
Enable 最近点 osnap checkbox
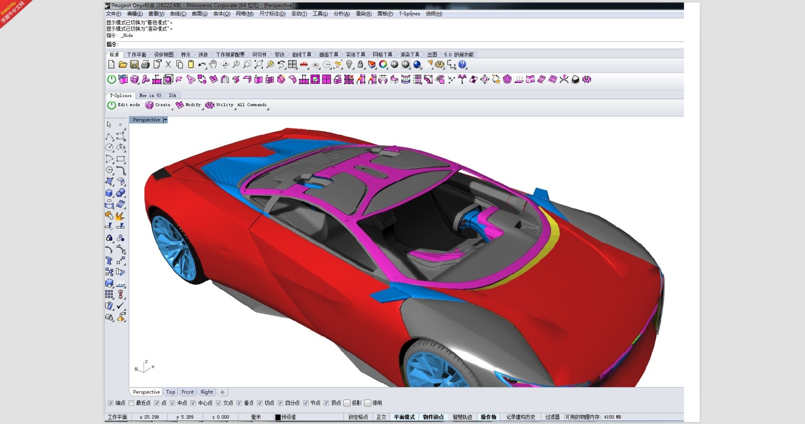tap(131, 403)
